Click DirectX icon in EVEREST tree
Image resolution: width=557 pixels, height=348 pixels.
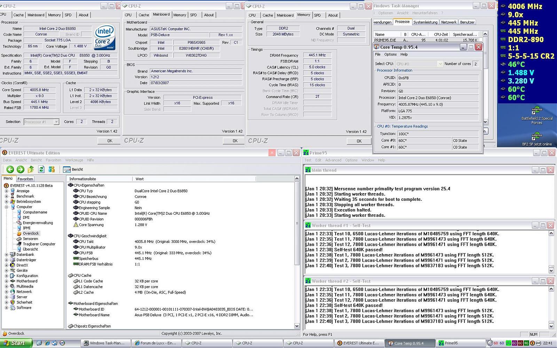click(x=13, y=265)
